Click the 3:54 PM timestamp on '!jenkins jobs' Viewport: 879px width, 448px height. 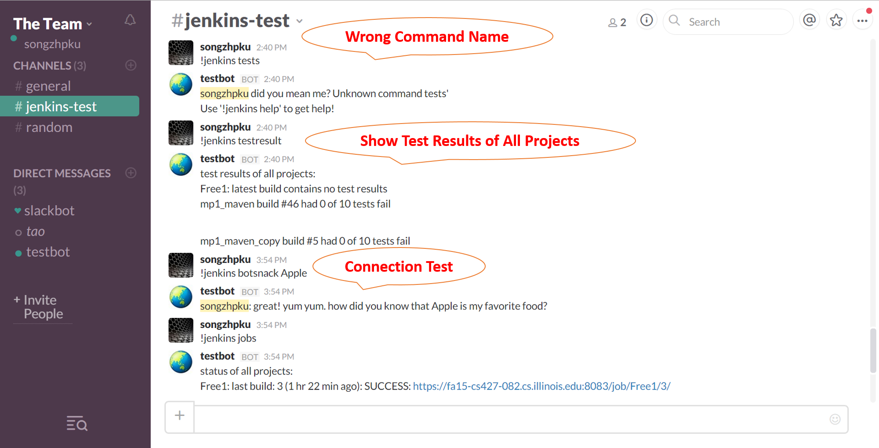coord(272,325)
